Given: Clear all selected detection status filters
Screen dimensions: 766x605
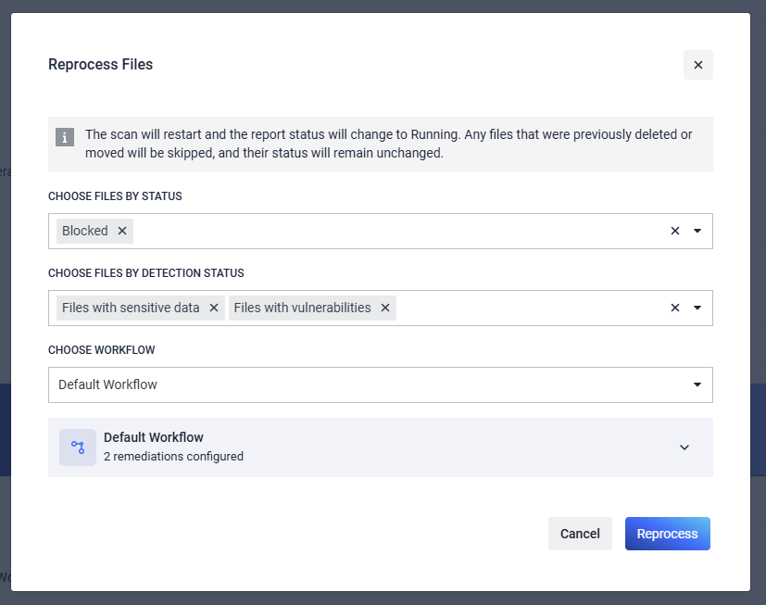Looking at the screenshot, I should tap(675, 308).
